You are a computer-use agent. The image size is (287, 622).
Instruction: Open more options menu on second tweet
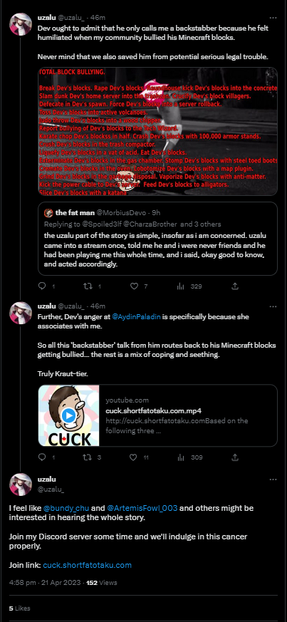(273, 306)
